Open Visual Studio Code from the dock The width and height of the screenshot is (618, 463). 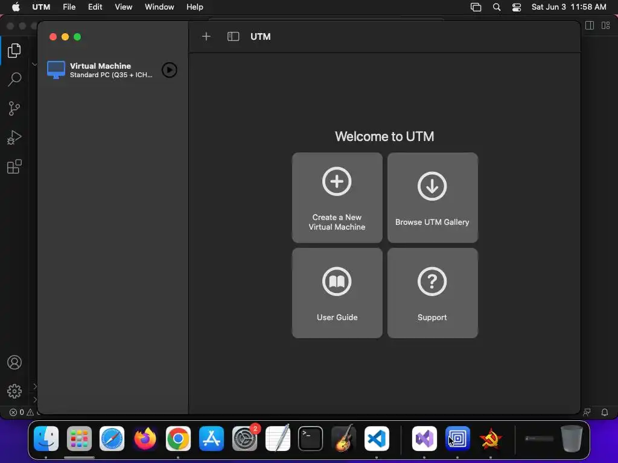(x=377, y=439)
